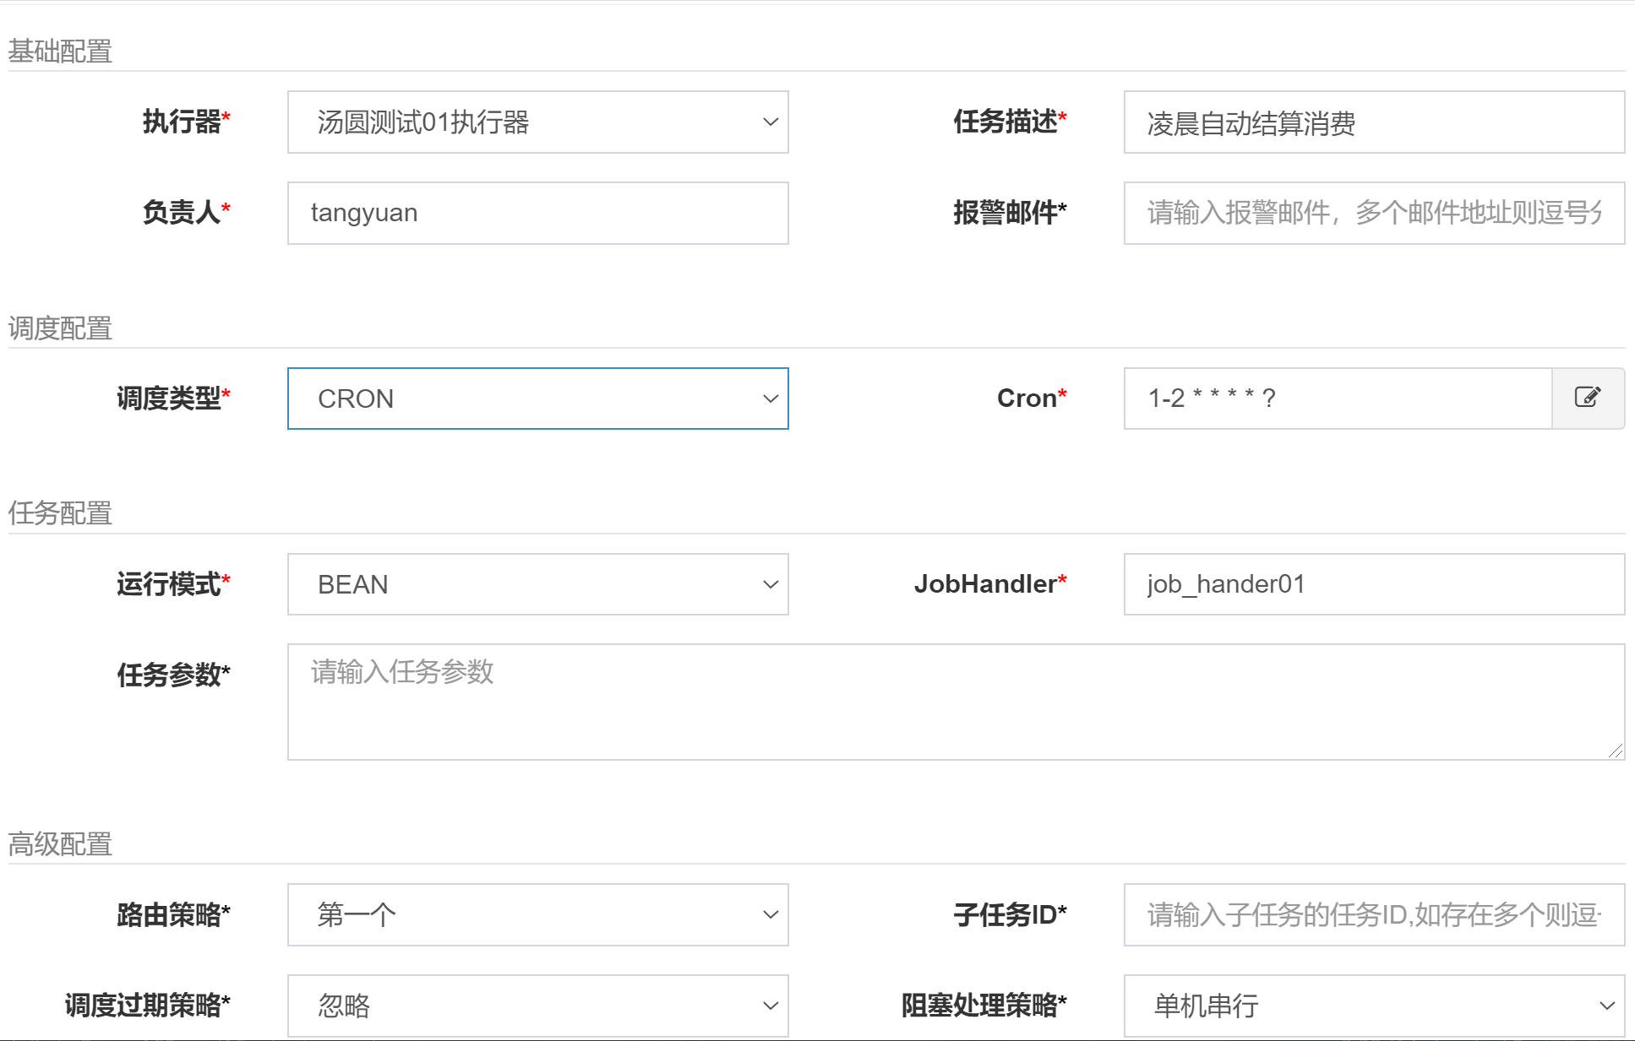The height and width of the screenshot is (1041, 1635).
Task: Expand the 调度类型 CRON dropdown
Action: [537, 399]
